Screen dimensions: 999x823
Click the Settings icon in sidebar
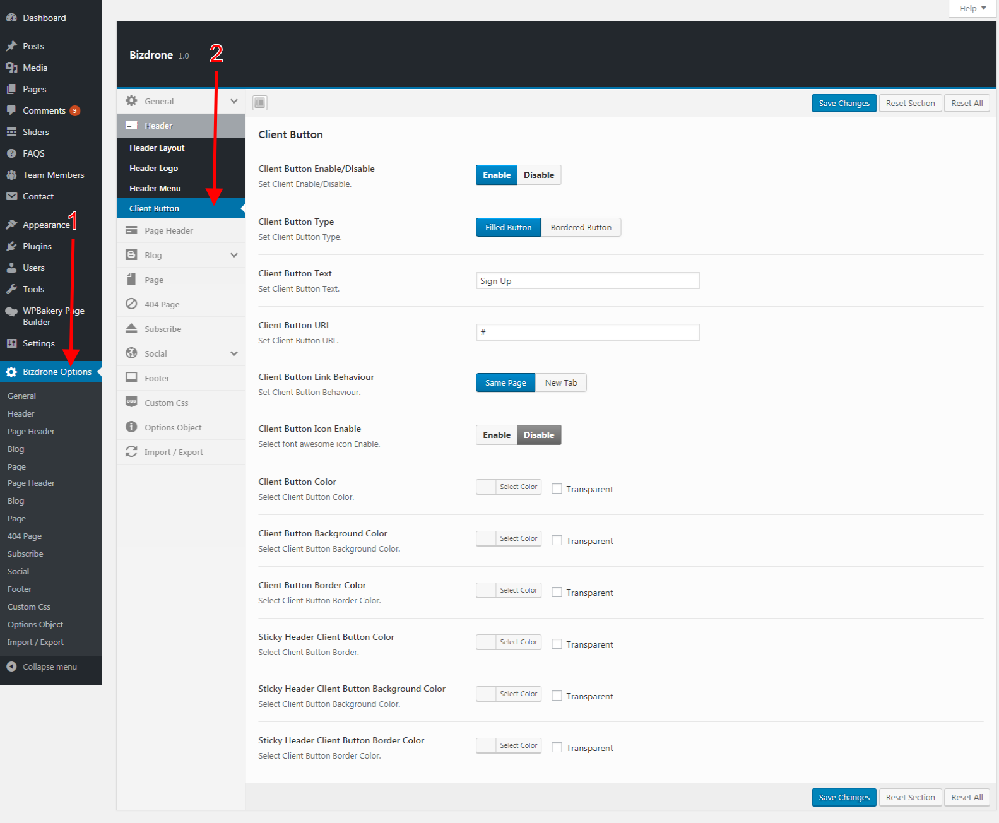tap(11, 343)
